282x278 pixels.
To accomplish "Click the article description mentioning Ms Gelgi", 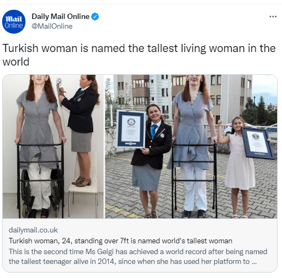I will click(138, 257).
